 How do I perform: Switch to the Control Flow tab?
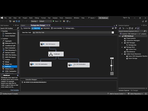point(26,28)
